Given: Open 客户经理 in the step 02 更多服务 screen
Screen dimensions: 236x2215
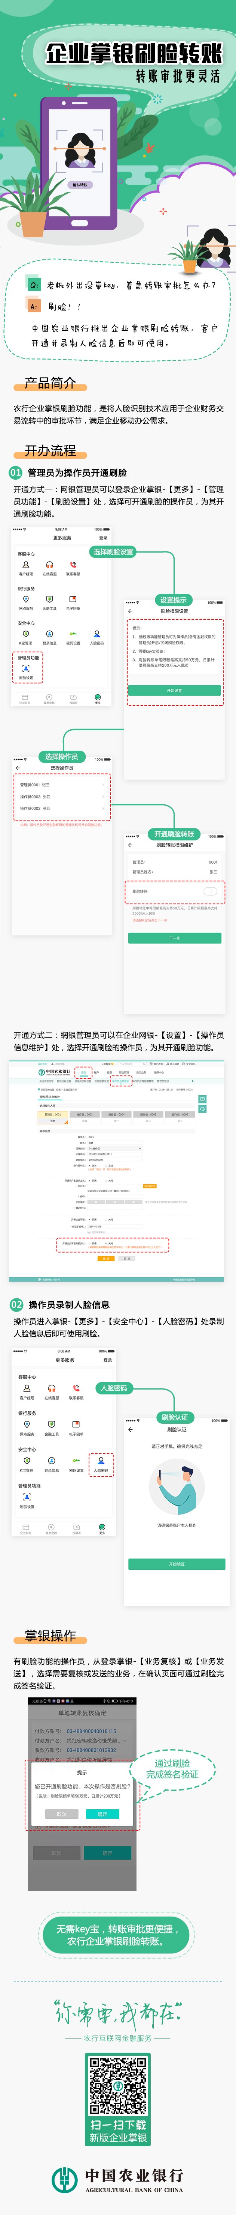Looking at the screenshot, I should [x=27, y=1392].
